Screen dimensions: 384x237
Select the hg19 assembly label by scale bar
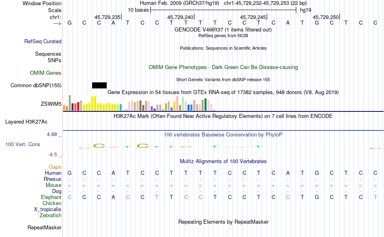[306, 10]
